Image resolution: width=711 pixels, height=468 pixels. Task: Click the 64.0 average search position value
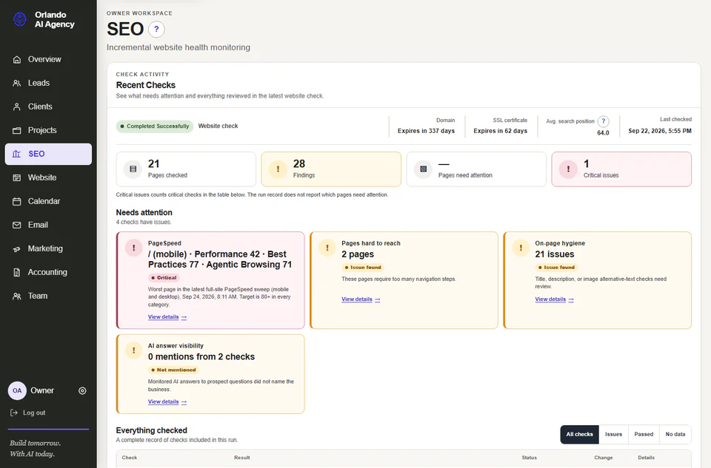603,133
